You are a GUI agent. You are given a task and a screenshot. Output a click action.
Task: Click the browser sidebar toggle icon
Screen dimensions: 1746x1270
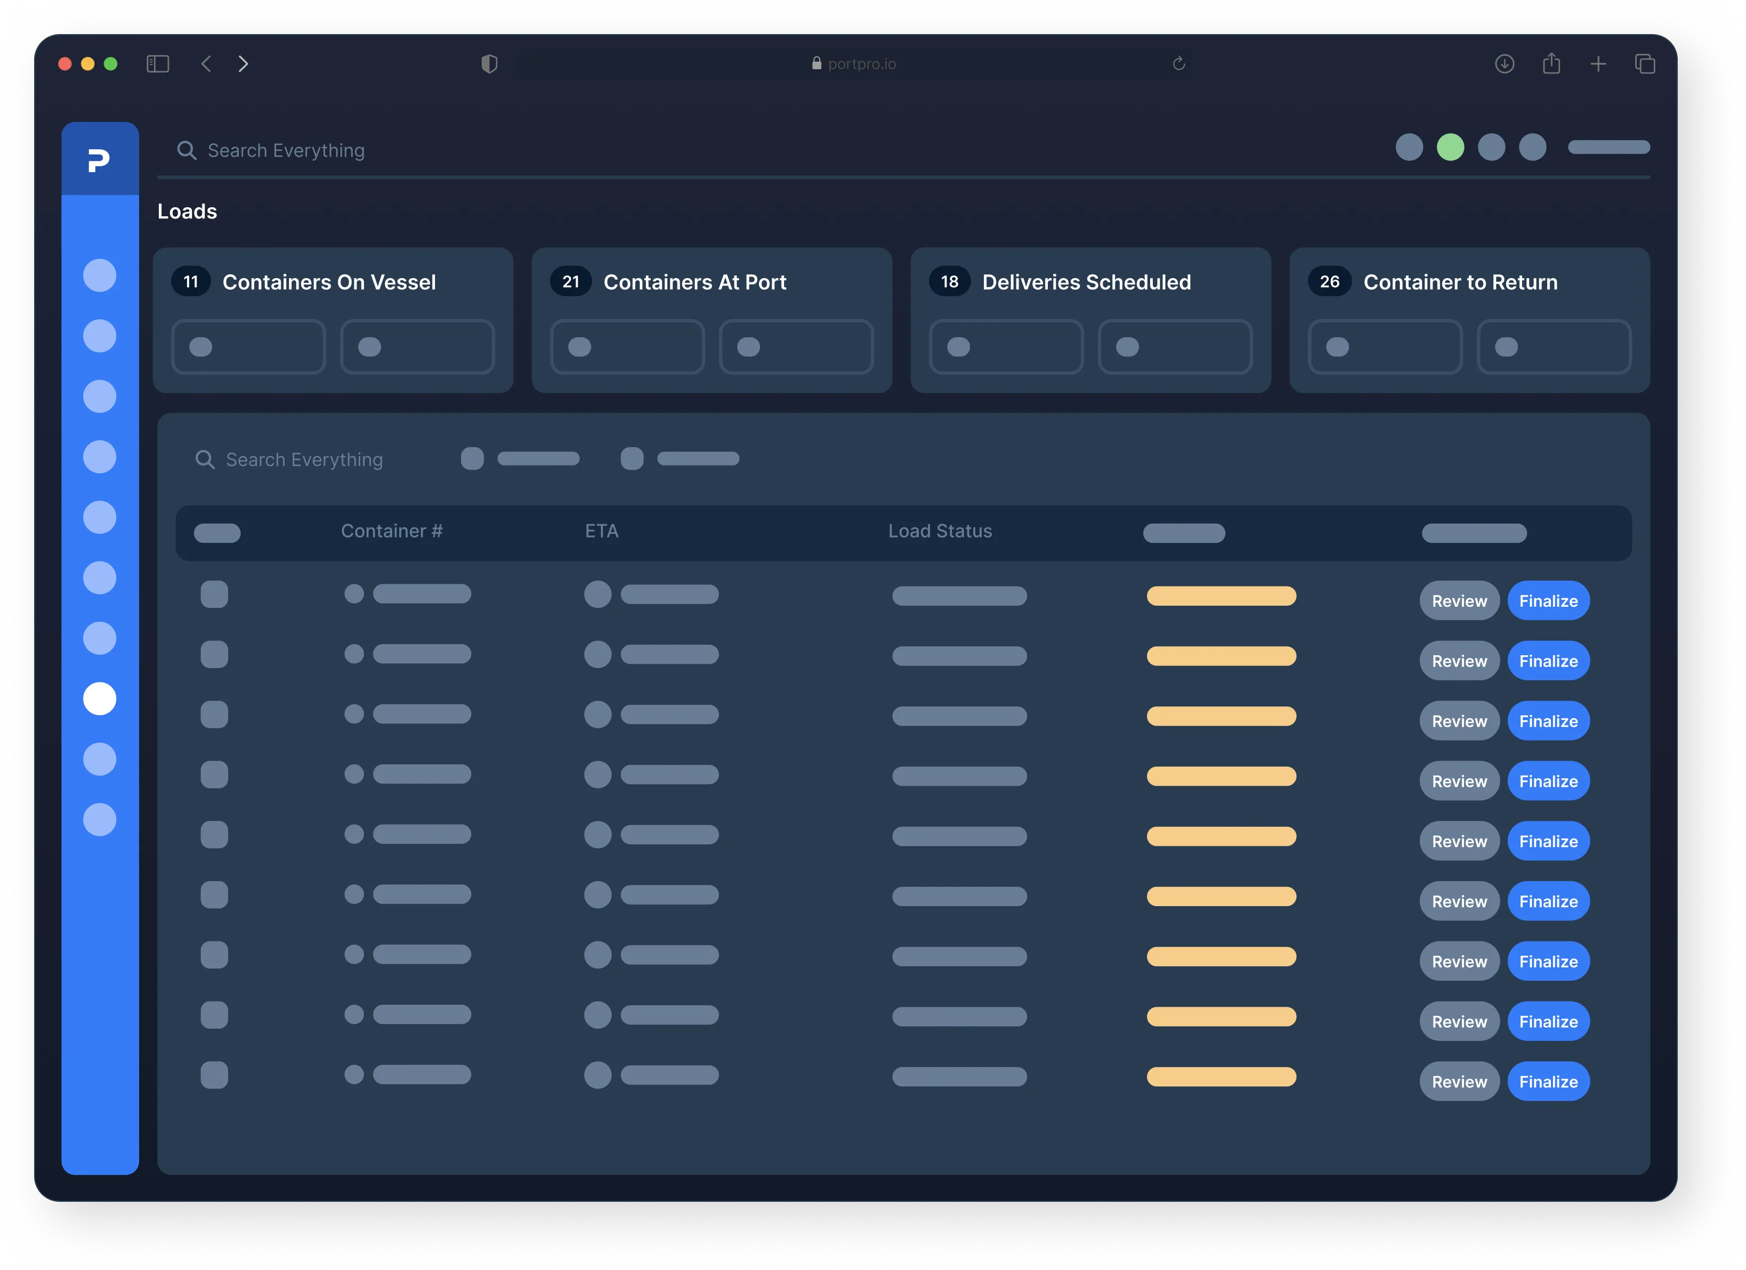coord(158,64)
